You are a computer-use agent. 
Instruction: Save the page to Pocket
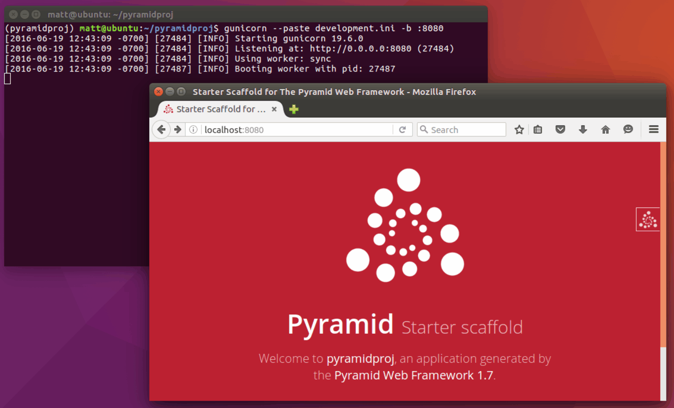coord(560,129)
